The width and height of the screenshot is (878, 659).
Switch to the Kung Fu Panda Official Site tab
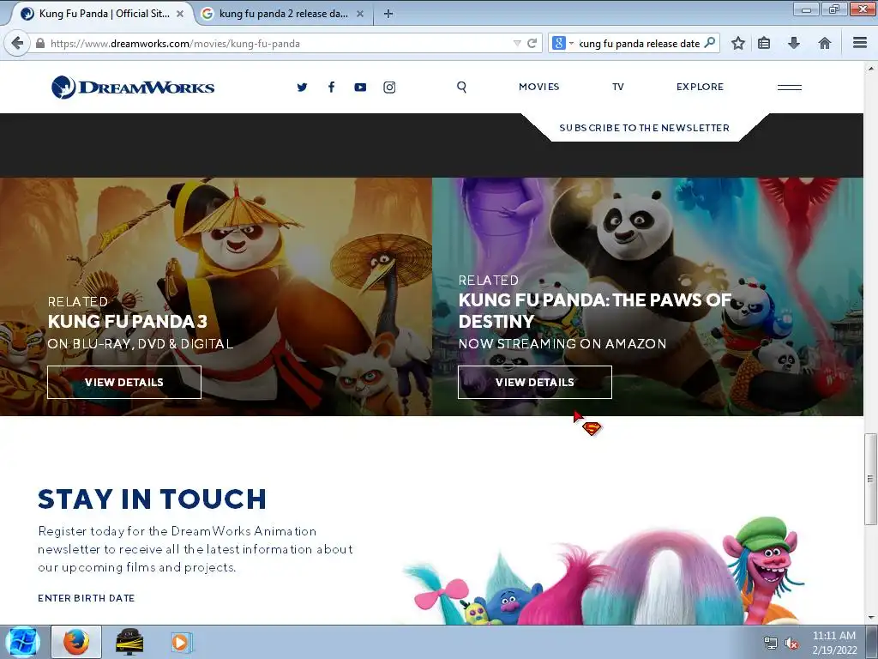[x=104, y=14]
